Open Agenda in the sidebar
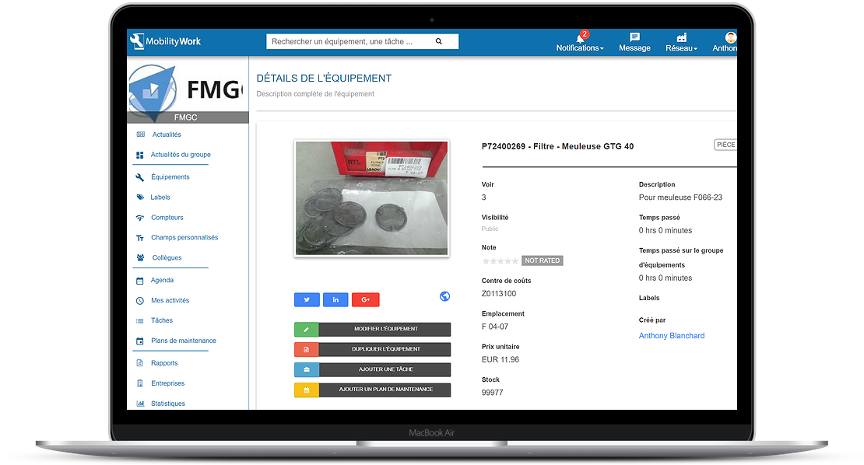 tap(162, 280)
